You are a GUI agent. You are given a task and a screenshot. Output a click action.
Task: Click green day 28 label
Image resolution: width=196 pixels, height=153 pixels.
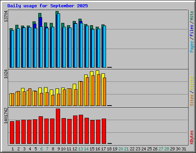(x=167, y=149)
